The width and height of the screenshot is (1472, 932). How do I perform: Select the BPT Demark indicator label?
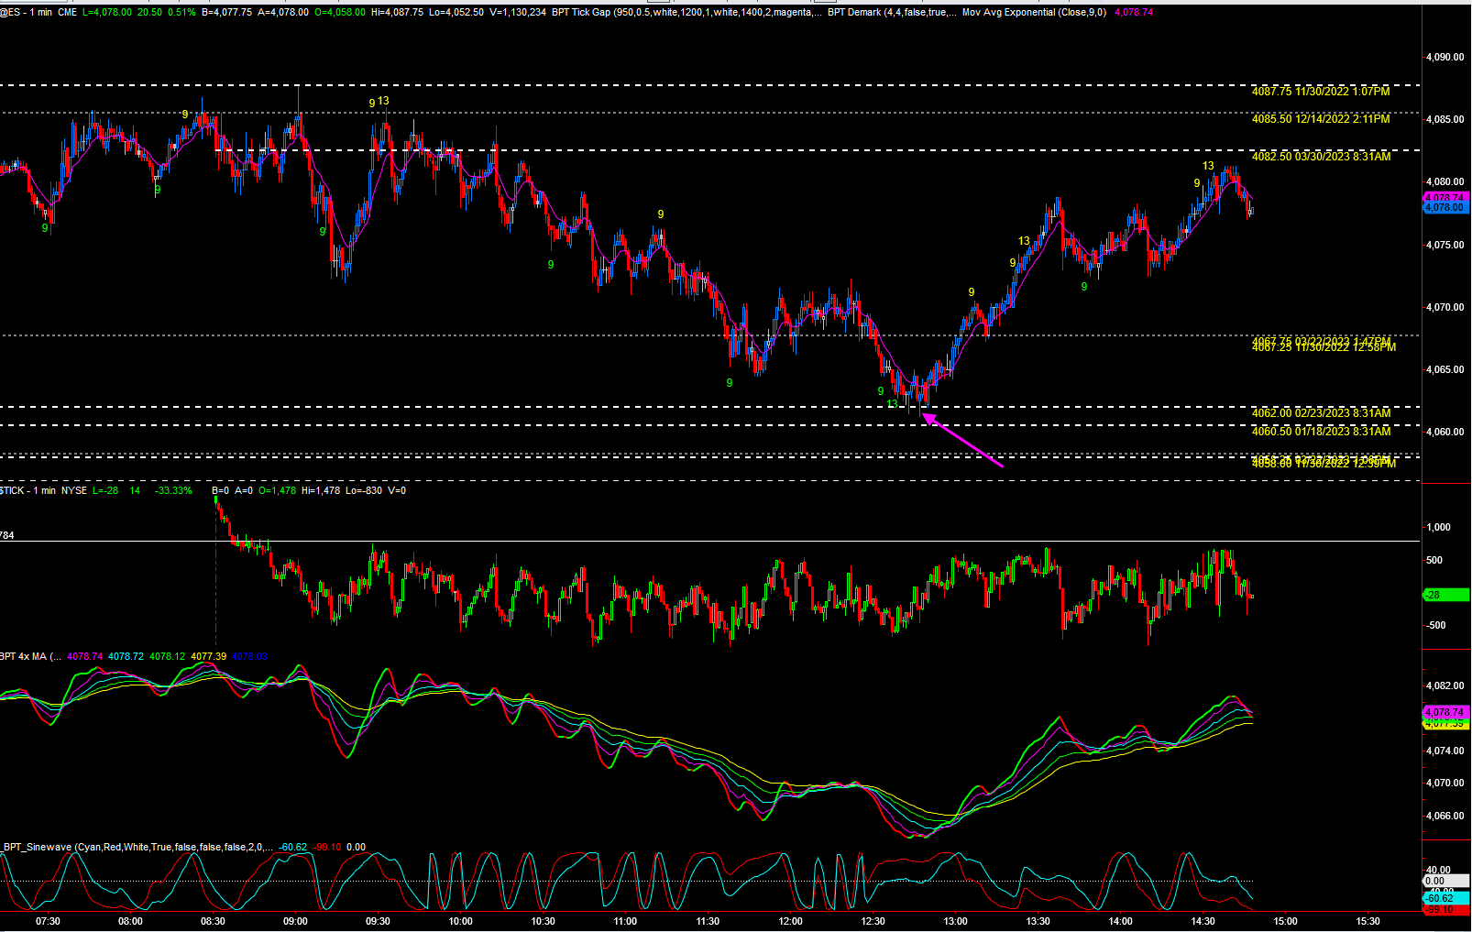891,13
